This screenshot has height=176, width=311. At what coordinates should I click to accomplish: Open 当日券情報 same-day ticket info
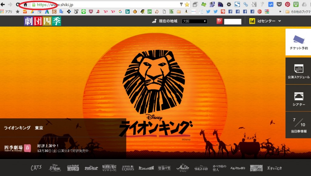pos(299,125)
